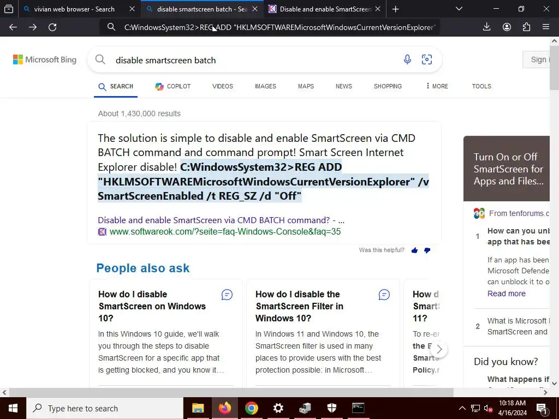Click the muted volume tray icon
The height and width of the screenshot is (419, 559).
[487, 408]
